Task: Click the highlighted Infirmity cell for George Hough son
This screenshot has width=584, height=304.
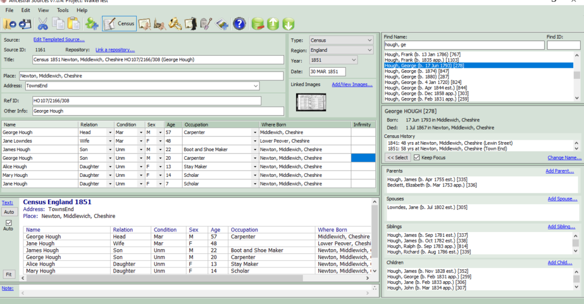Action: coord(363,159)
